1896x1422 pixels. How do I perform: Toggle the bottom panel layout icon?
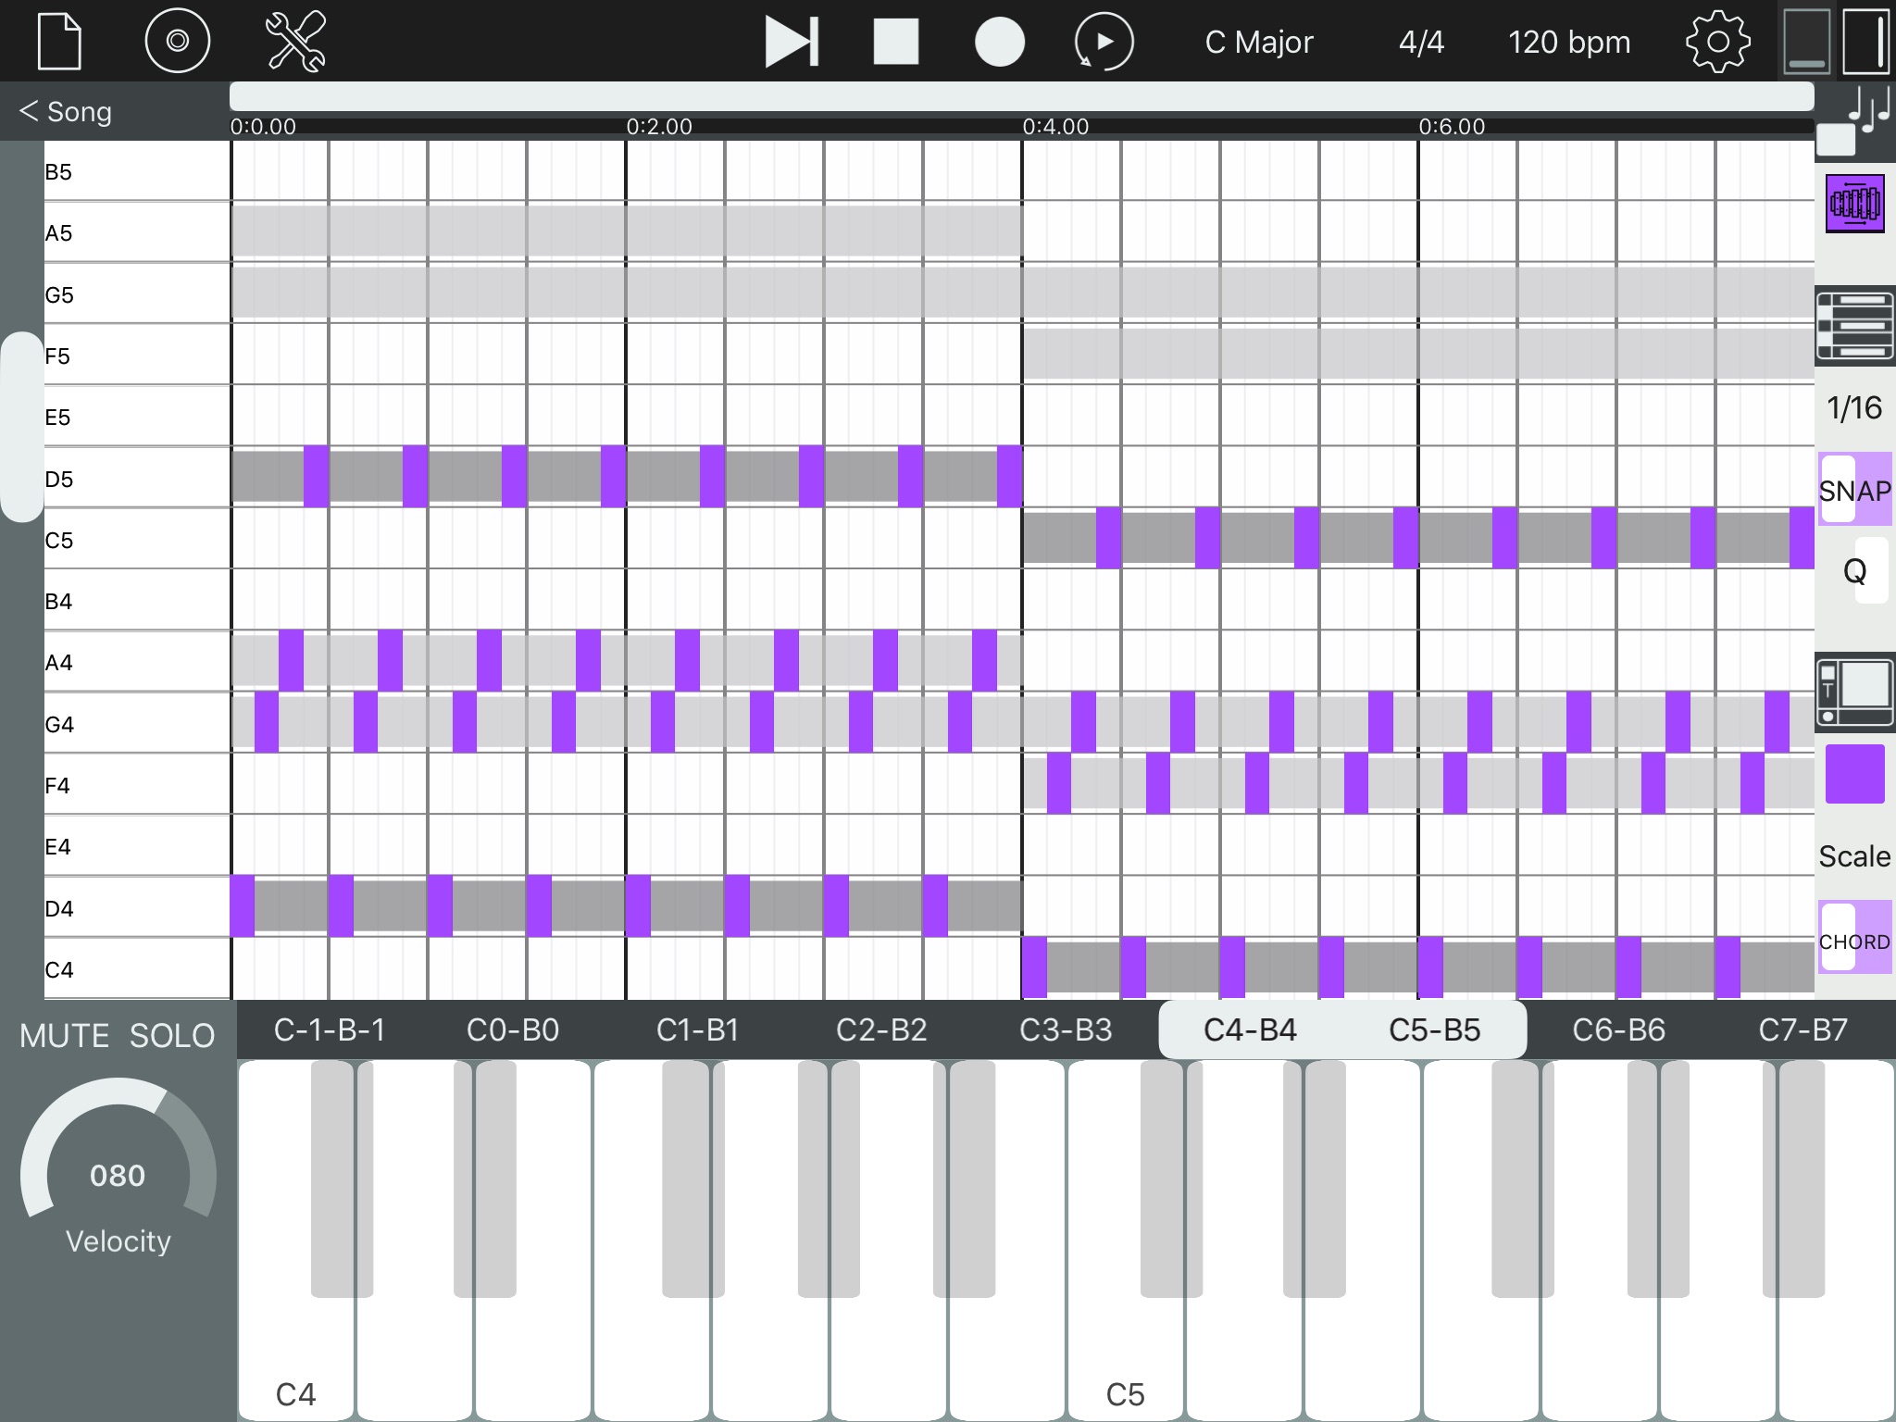click(x=1807, y=41)
